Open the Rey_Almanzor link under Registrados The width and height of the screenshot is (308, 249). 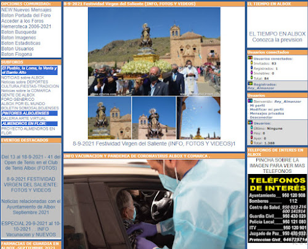point(261,88)
